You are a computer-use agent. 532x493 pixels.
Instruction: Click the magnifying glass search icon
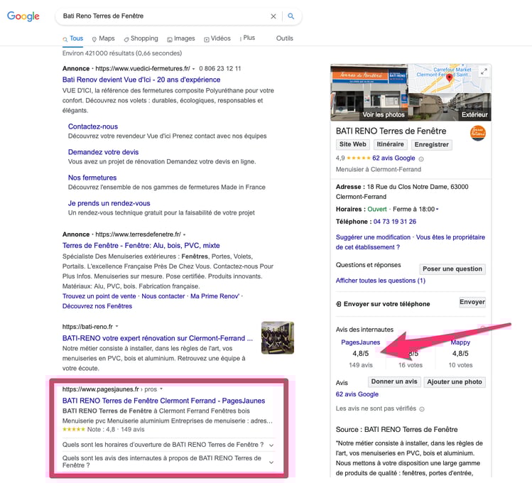click(291, 16)
